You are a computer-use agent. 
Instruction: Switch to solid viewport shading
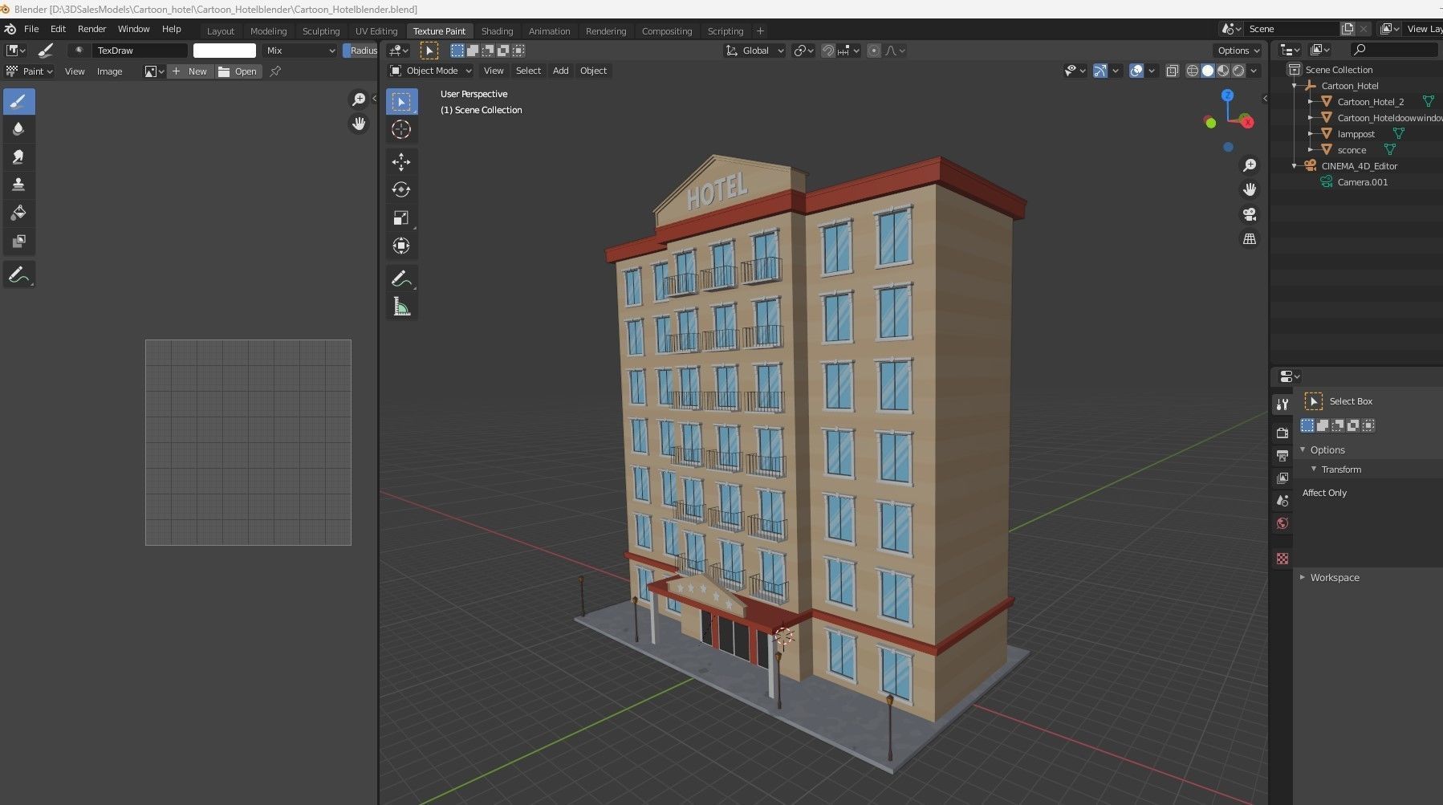[1208, 71]
